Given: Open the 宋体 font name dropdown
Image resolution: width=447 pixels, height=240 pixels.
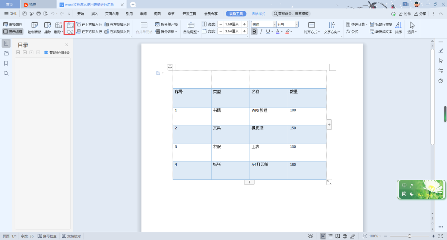Looking at the screenshot, I should pos(275,24).
